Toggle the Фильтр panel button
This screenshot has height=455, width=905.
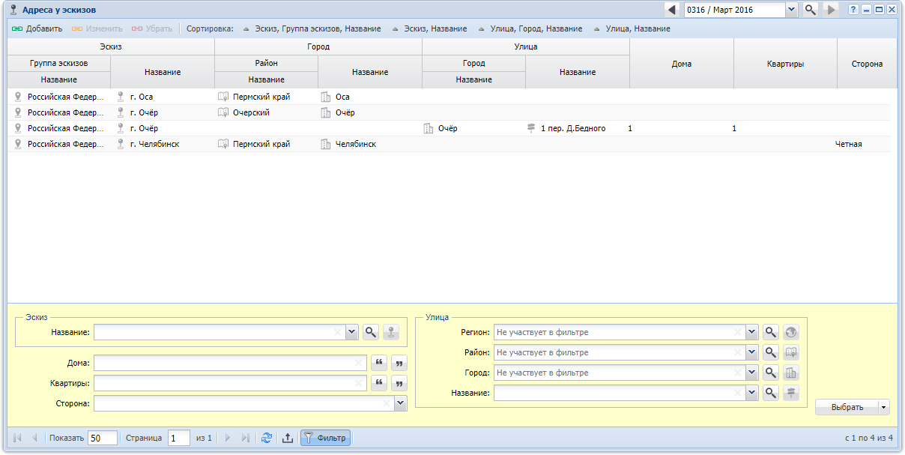click(325, 438)
